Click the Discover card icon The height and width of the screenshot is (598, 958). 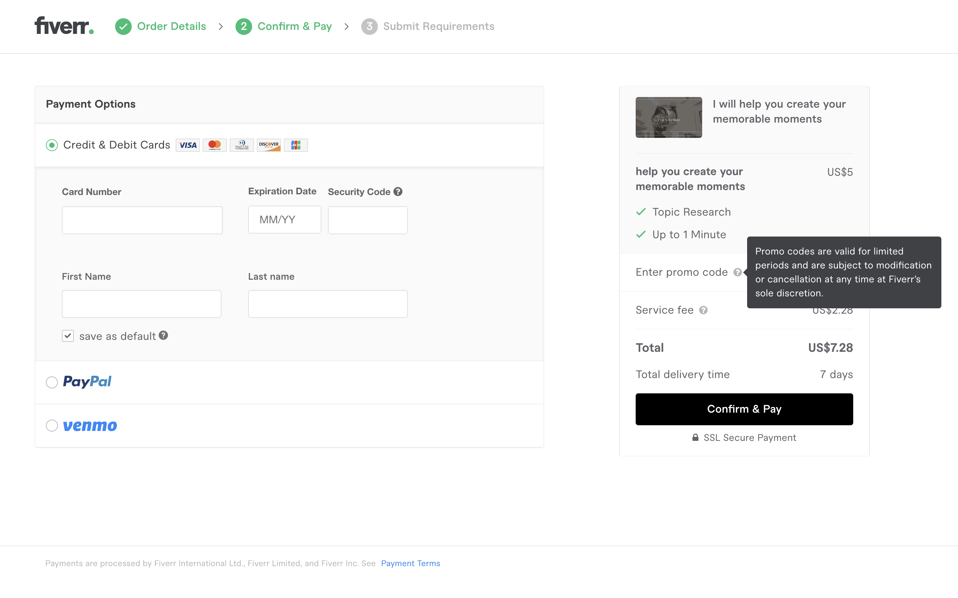[x=269, y=145]
